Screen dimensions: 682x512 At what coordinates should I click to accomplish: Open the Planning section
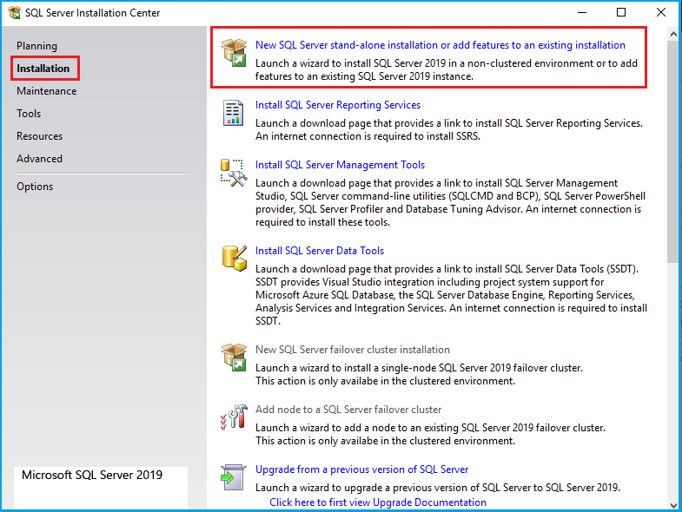click(36, 46)
